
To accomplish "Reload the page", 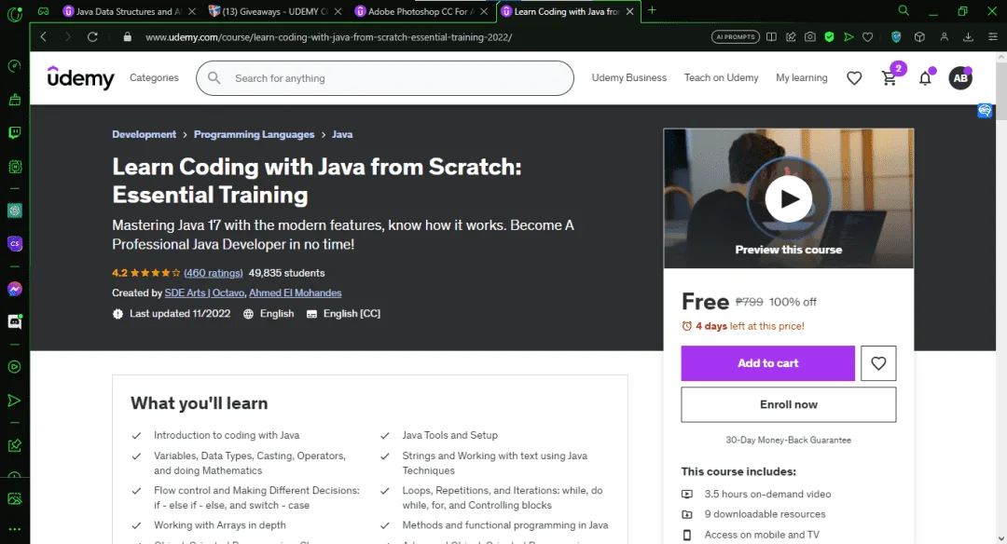I will point(92,37).
